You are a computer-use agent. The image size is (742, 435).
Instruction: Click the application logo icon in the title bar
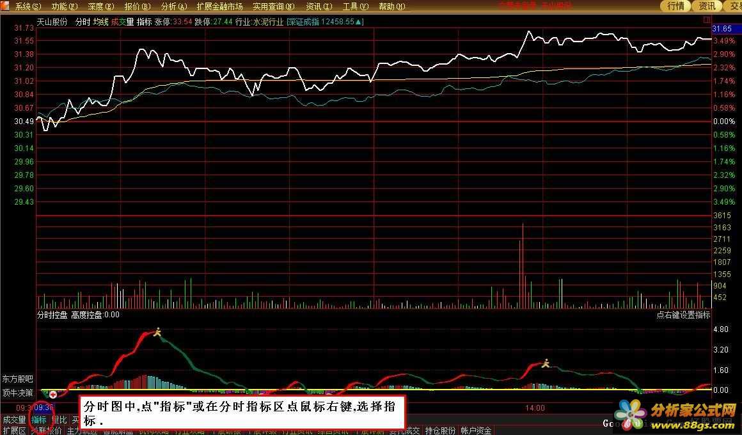click(5, 6)
